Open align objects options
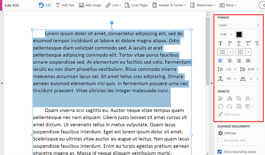Screen dimensions: 265x155 [249, 98]
